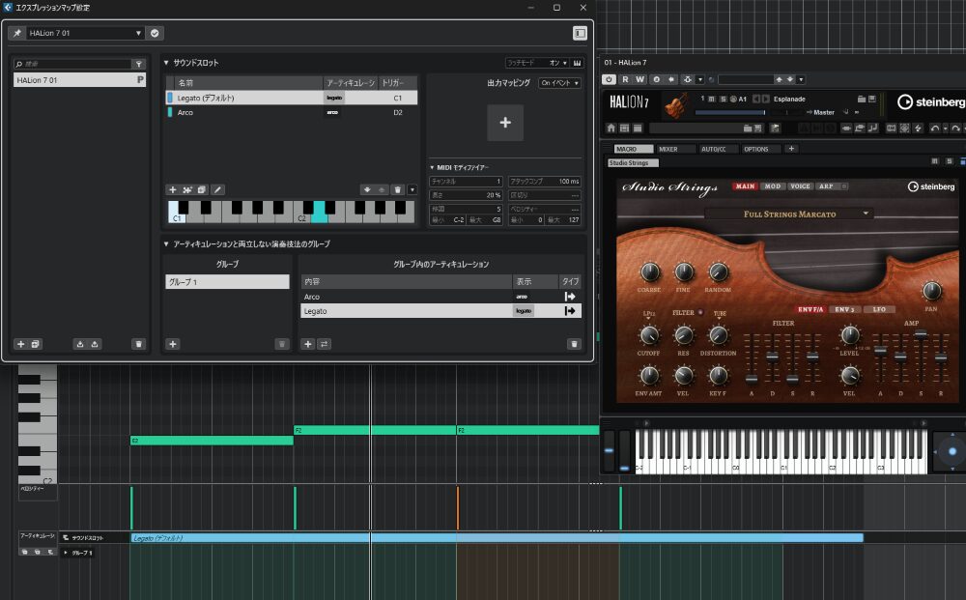Select the ENV 3 button
The height and width of the screenshot is (600, 966).
pyautogui.click(x=845, y=309)
